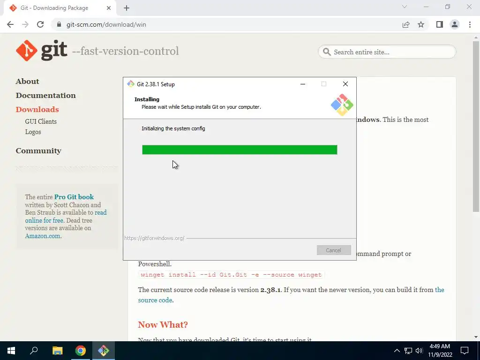This screenshot has width=480, height=360.
Task: Open the Windows Start menu
Action: coord(11,351)
